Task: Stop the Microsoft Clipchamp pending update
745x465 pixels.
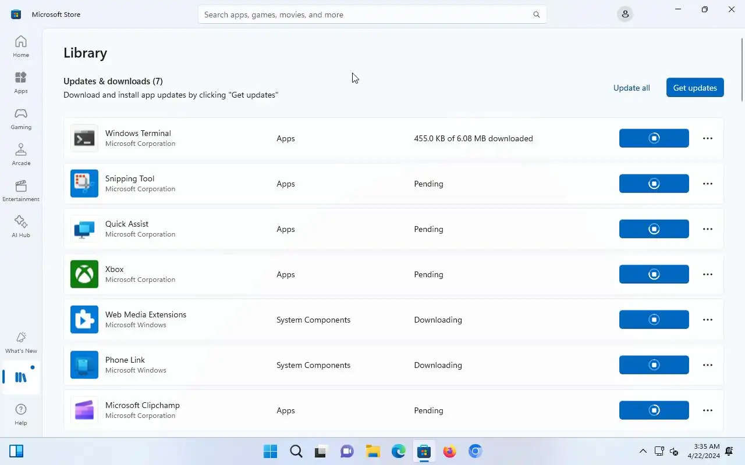Action: (x=654, y=410)
